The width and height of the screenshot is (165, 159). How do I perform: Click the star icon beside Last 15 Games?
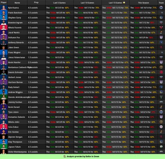(x=124, y=2)
